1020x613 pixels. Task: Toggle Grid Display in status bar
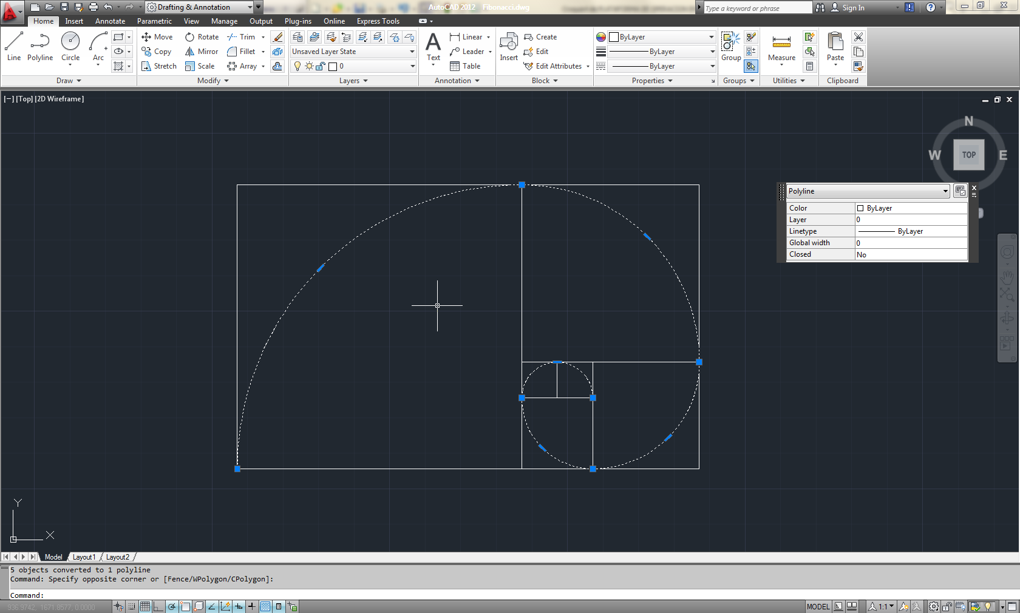click(145, 606)
